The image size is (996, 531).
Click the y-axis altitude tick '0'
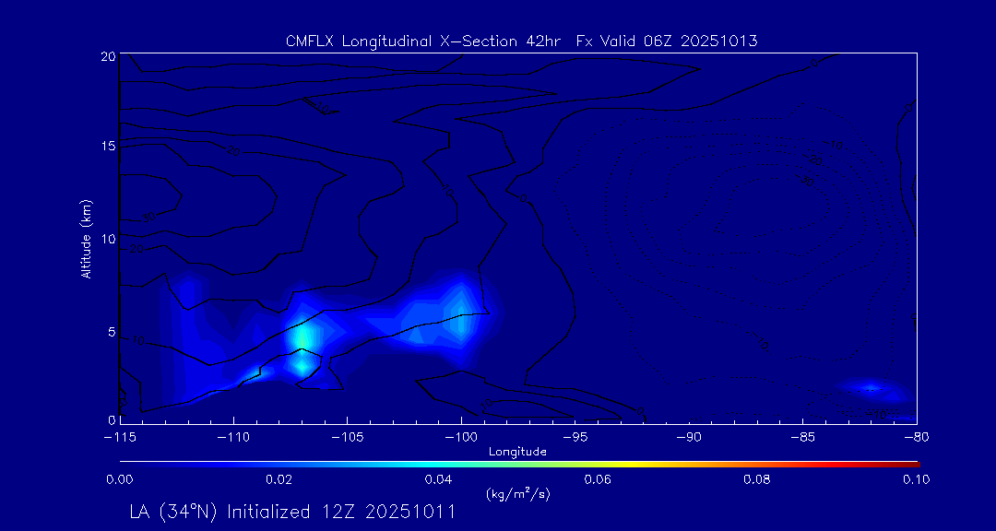click(112, 419)
